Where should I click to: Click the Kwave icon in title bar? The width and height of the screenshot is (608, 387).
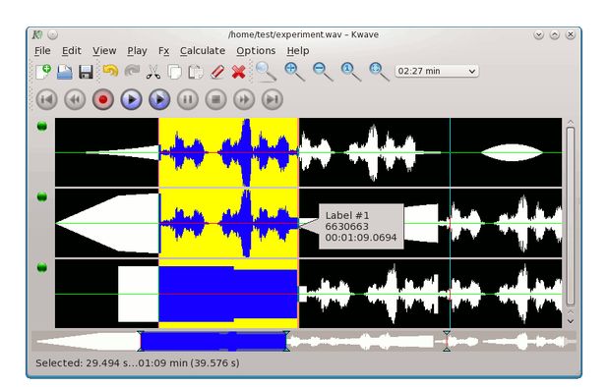[36, 34]
